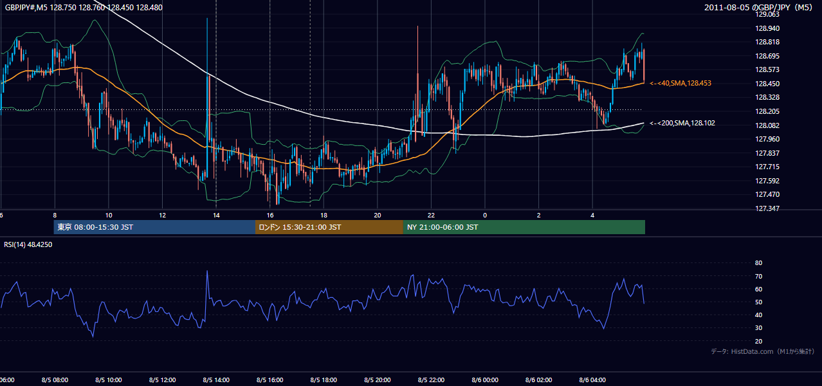Open the HistData.com data source credit
The height and width of the screenshot is (386, 822).
point(763,351)
